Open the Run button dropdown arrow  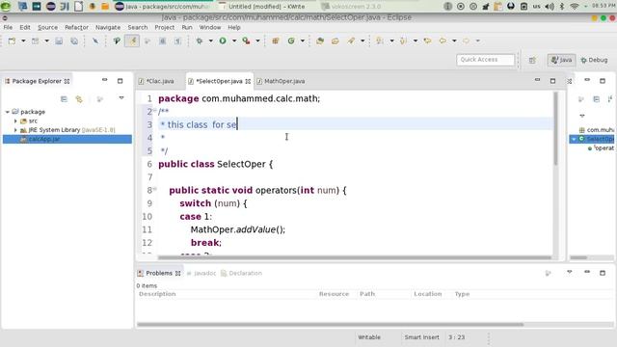tap(234, 40)
